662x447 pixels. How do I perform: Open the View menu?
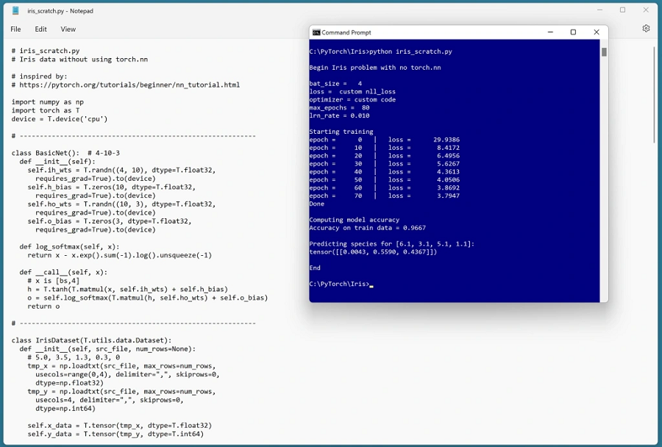pyautogui.click(x=68, y=29)
